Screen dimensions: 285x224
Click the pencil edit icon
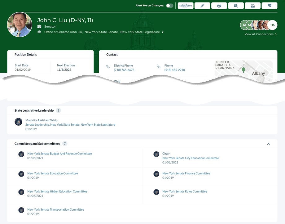[202, 6]
